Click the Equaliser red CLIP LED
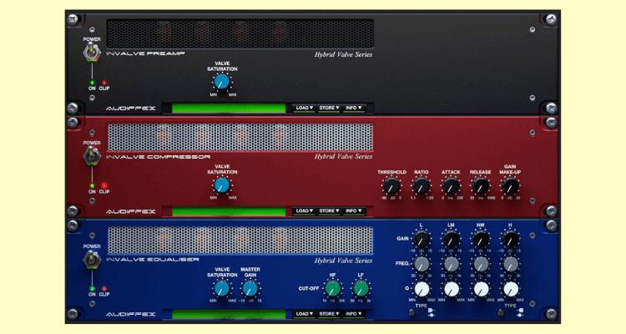The image size is (626, 334). pyautogui.click(x=104, y=288)
